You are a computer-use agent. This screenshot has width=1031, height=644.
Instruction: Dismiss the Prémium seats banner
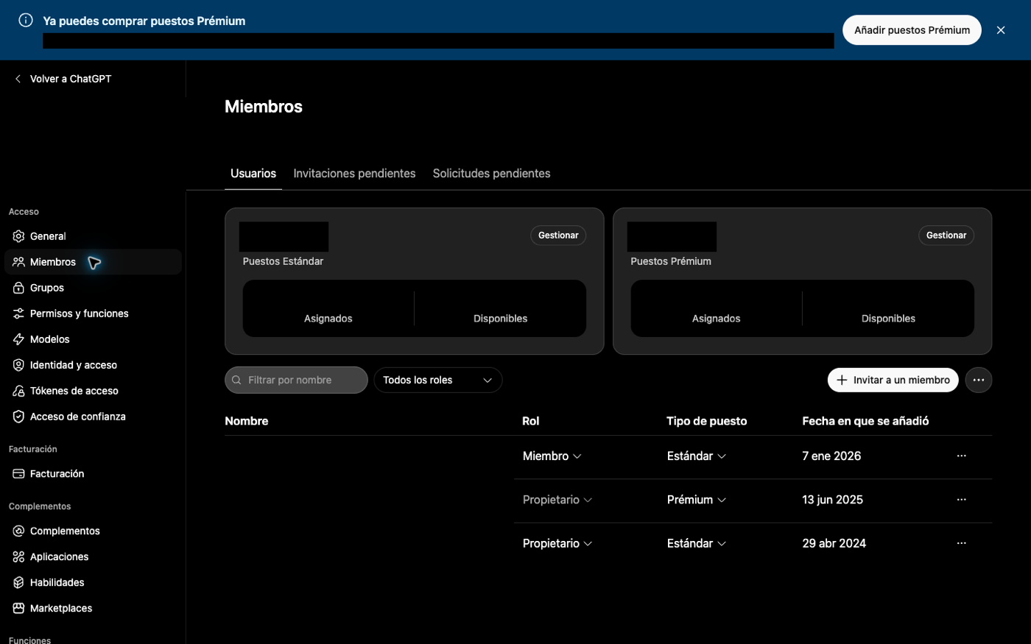pos(1001,30)
